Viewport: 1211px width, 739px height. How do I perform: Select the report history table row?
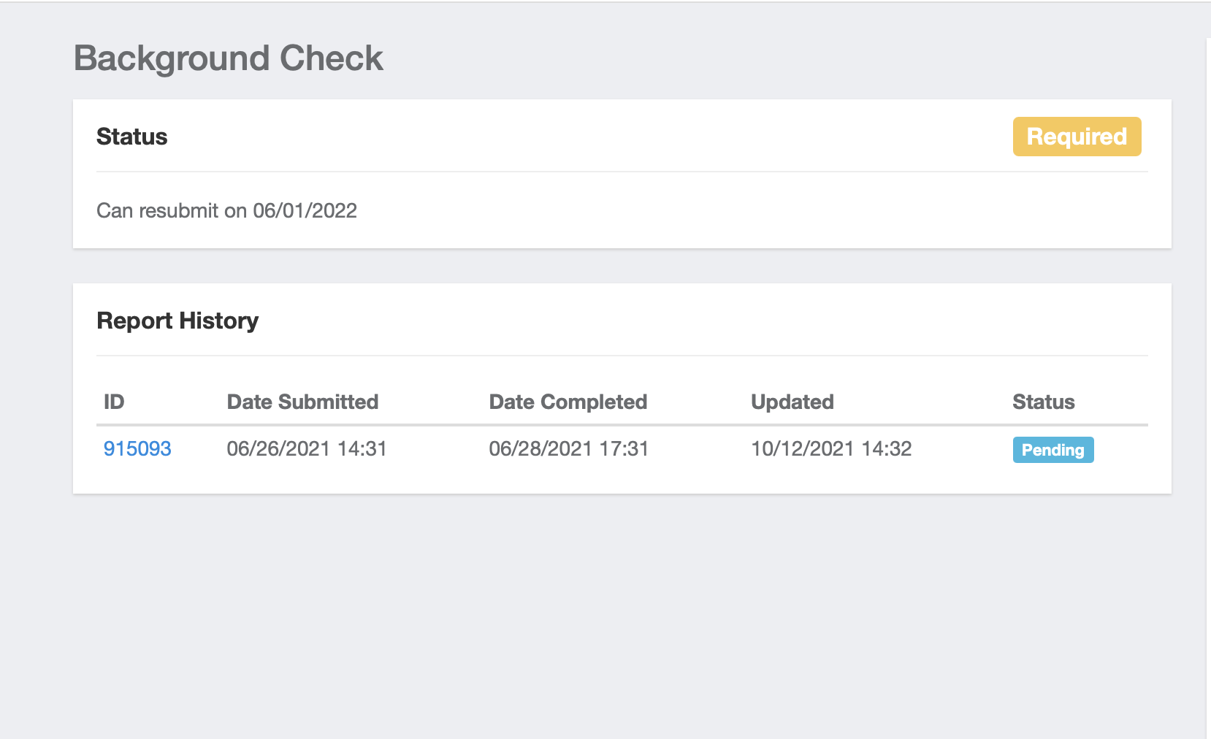pos(621,448)
